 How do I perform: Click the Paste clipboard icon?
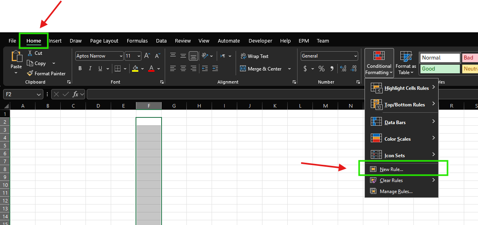click(16, 56)
